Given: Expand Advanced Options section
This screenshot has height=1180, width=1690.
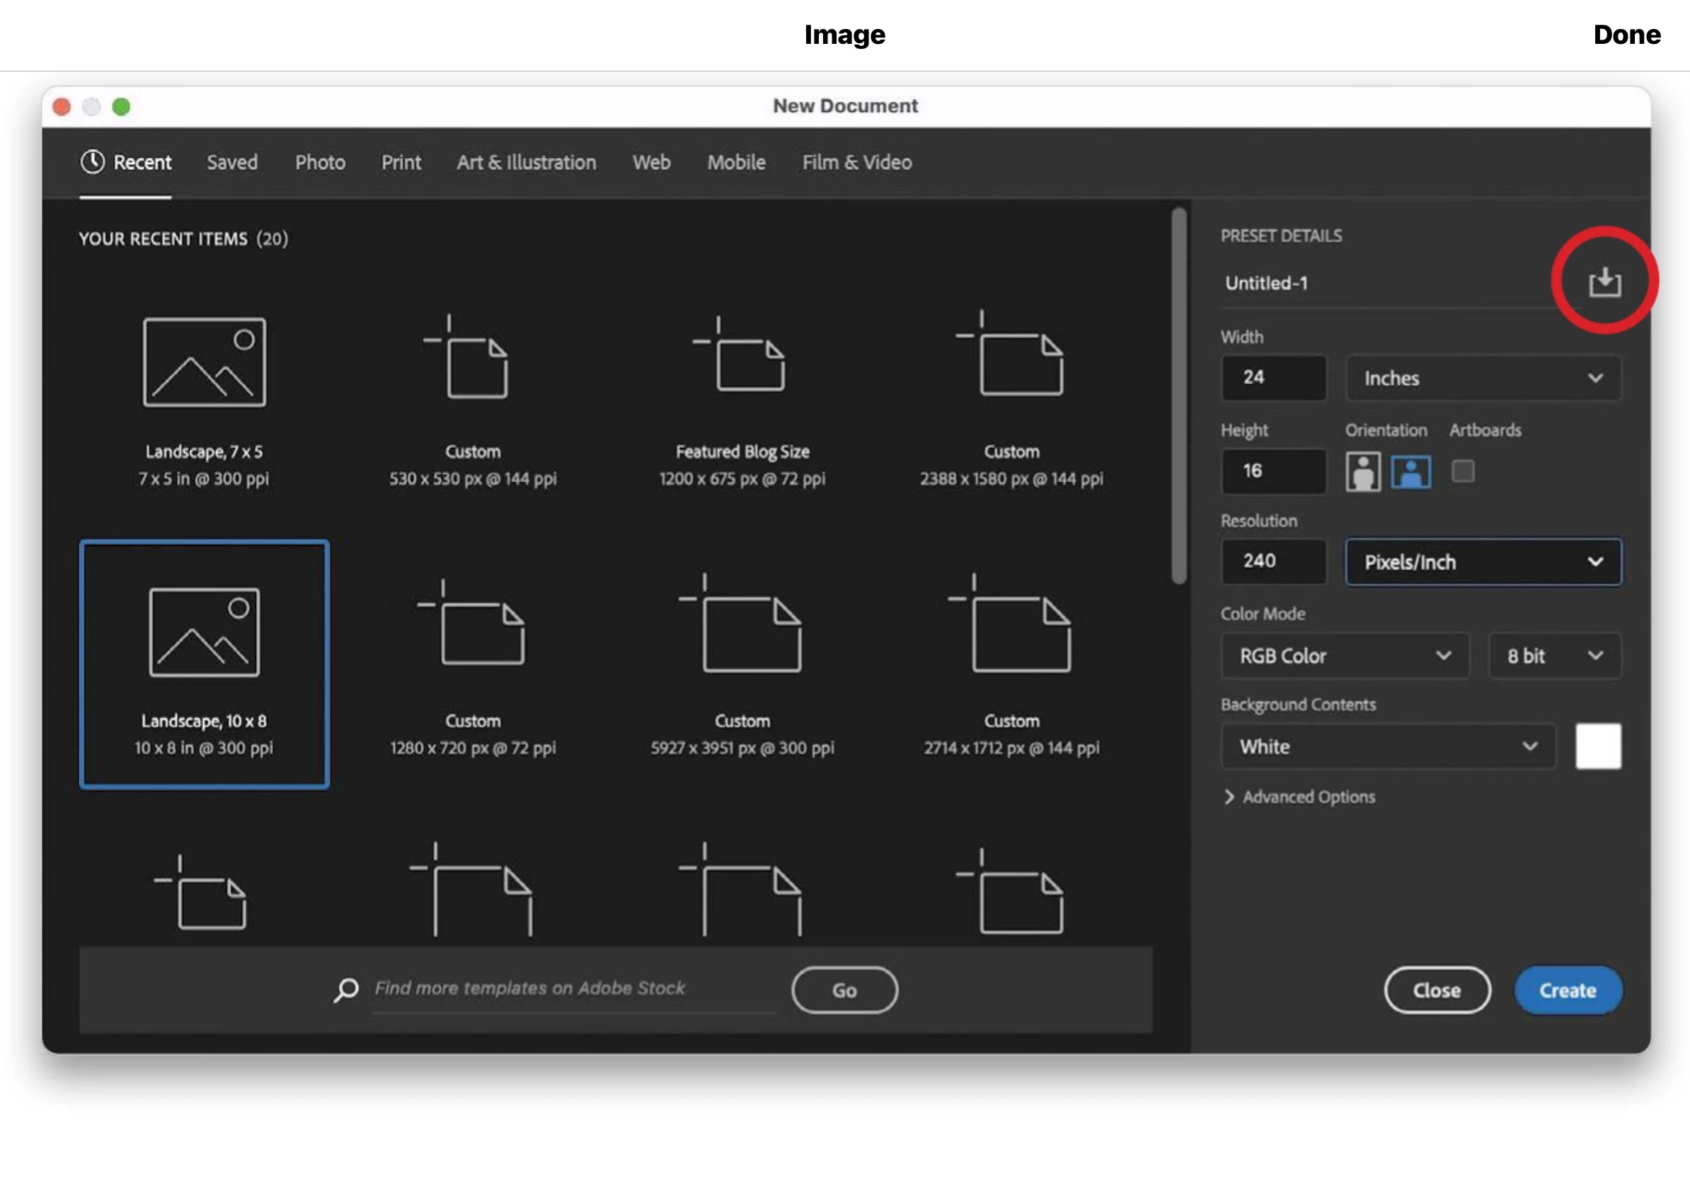Looking at the screenshot, I should [x=1300, y=797].
